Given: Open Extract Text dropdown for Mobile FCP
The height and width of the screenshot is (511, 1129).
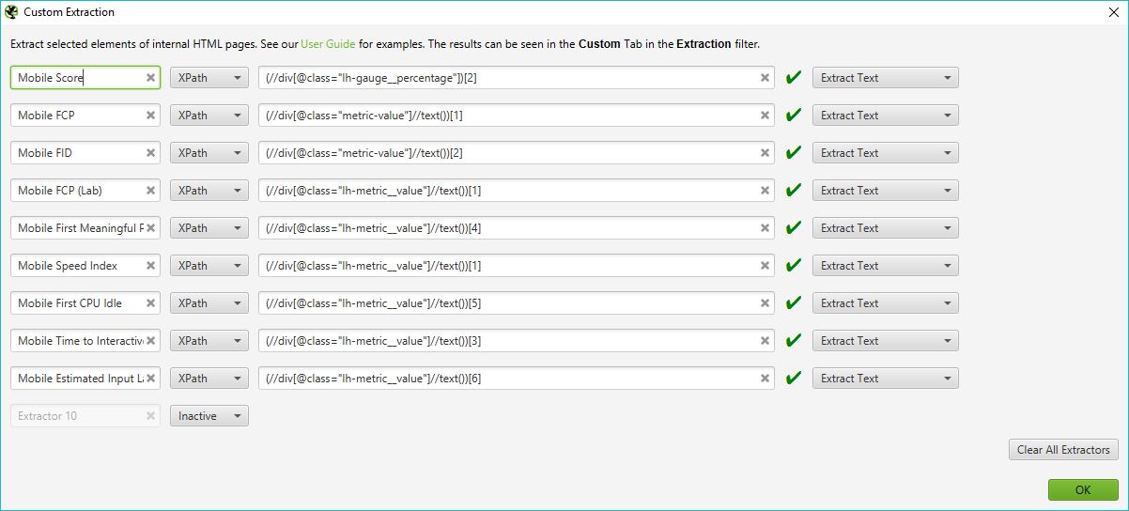Looking at the screenshot, I should point(885,116).
